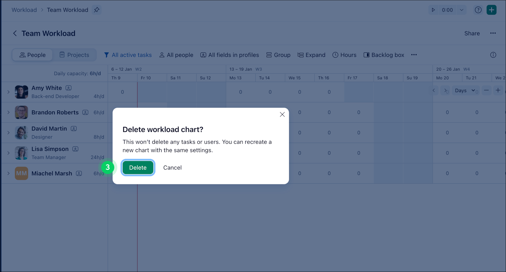The image size is (506, 272).
Task: Switch to the Projects tab
Action: click(74, 55)
